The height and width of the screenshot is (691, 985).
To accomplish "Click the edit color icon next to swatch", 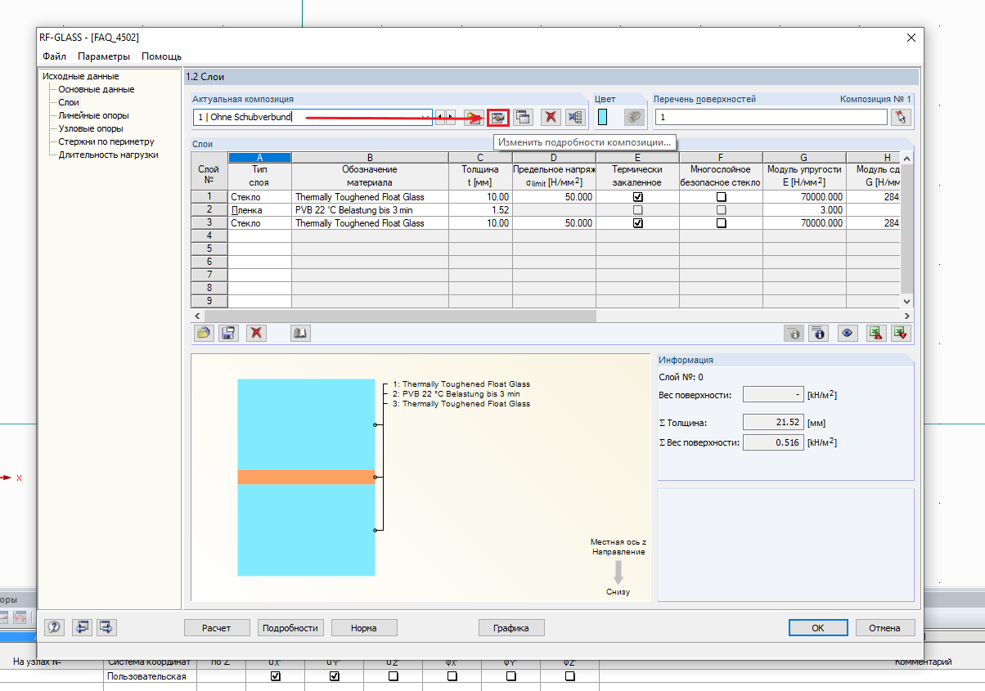I will (634, 118).
